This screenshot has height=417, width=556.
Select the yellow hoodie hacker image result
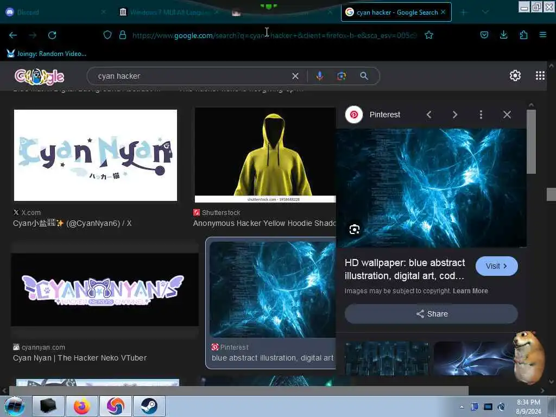265,155
